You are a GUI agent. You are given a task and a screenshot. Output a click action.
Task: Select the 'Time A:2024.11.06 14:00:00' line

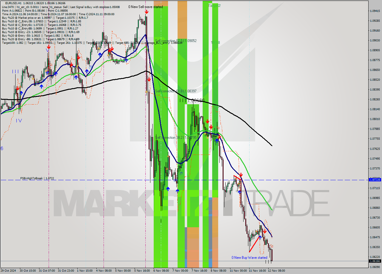click(x=58, y=14)
